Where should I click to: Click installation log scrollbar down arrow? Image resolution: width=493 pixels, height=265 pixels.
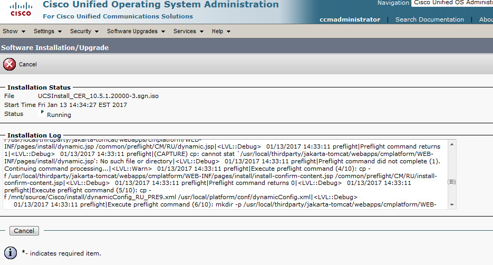(452, 205)
